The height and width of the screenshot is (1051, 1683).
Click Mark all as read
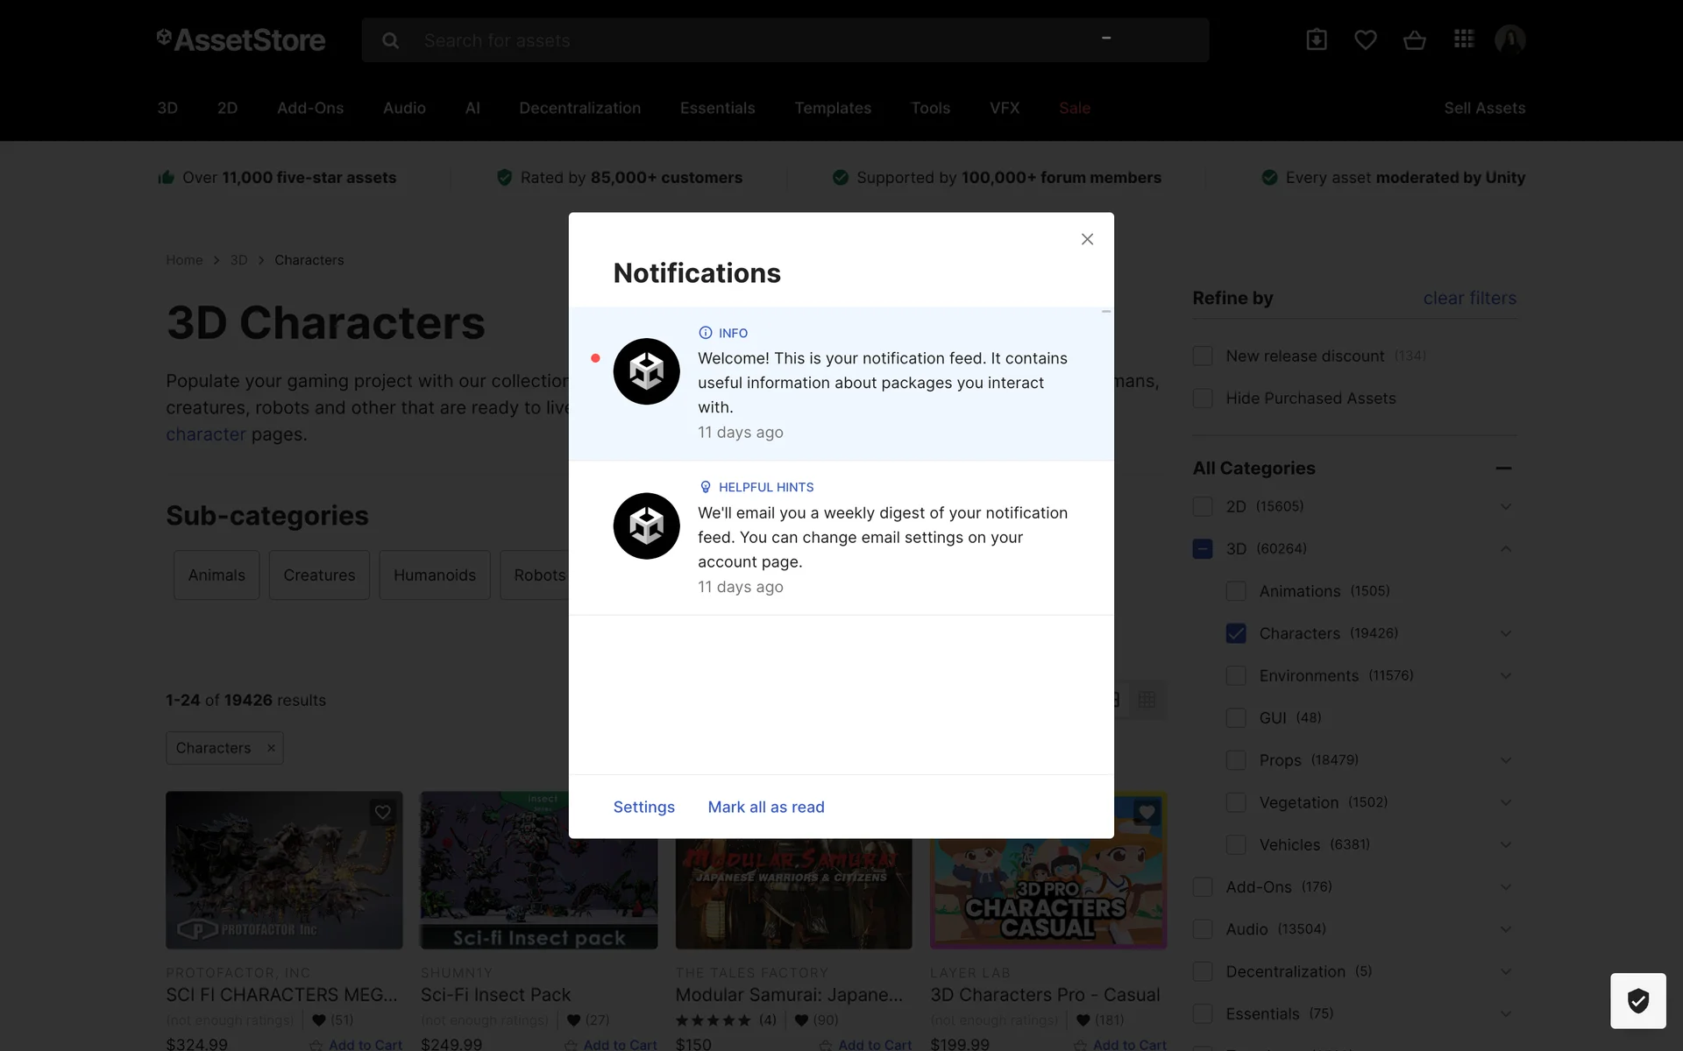click(x=765, y=807)
